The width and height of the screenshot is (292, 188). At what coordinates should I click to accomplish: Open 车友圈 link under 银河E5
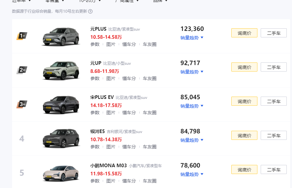[x=149, y=147]
